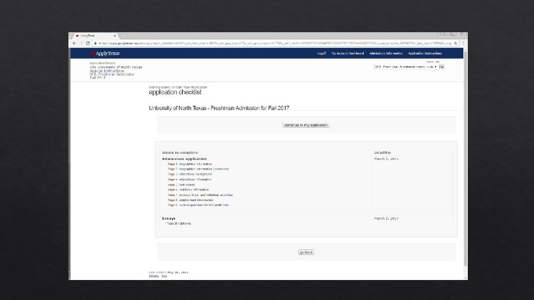The height and width of the screenshot is (300, 534).
Task: Click the Privacy link in footer
Action: click(x=154, y=276)
